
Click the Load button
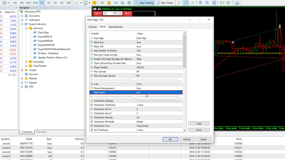(199, 124)
